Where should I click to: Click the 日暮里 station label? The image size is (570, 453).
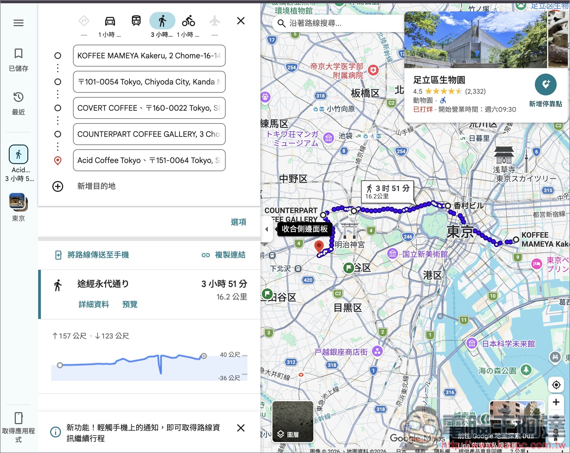tap(479, 138)
